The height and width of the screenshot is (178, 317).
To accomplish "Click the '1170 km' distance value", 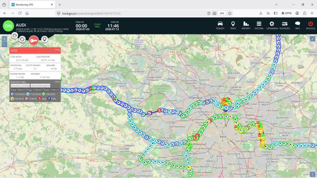I will click(18, 69).
